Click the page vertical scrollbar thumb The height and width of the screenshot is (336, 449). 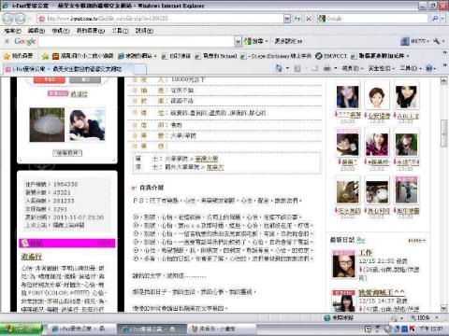click(x=443, y=133)
